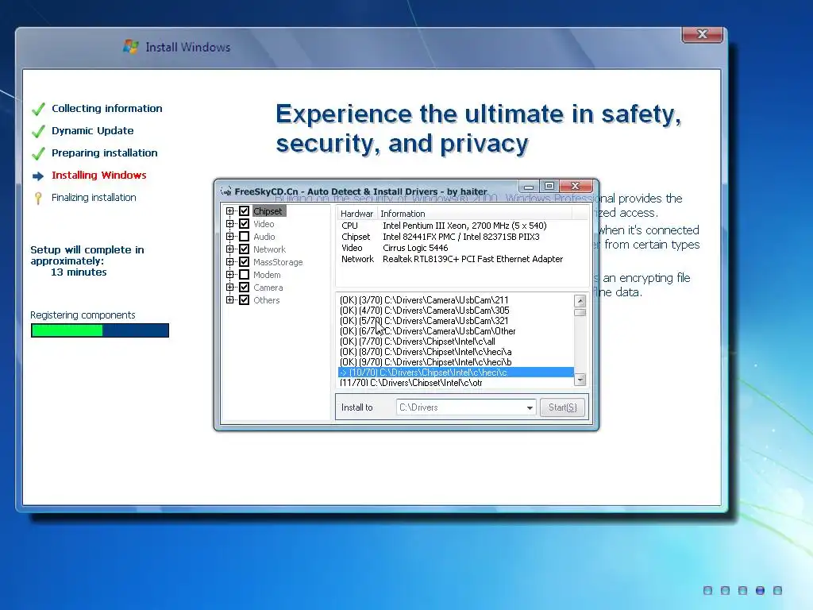Screen dimensions: 813x610
Task: Click the Collecting information checkmark icon
Action: coord(38,109)
